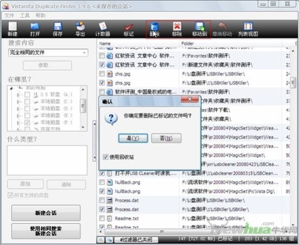The height and width of the screenshot is (245, 299).
Task: Click the 新建 (New) toolbar icon
Action: point(12,29)
